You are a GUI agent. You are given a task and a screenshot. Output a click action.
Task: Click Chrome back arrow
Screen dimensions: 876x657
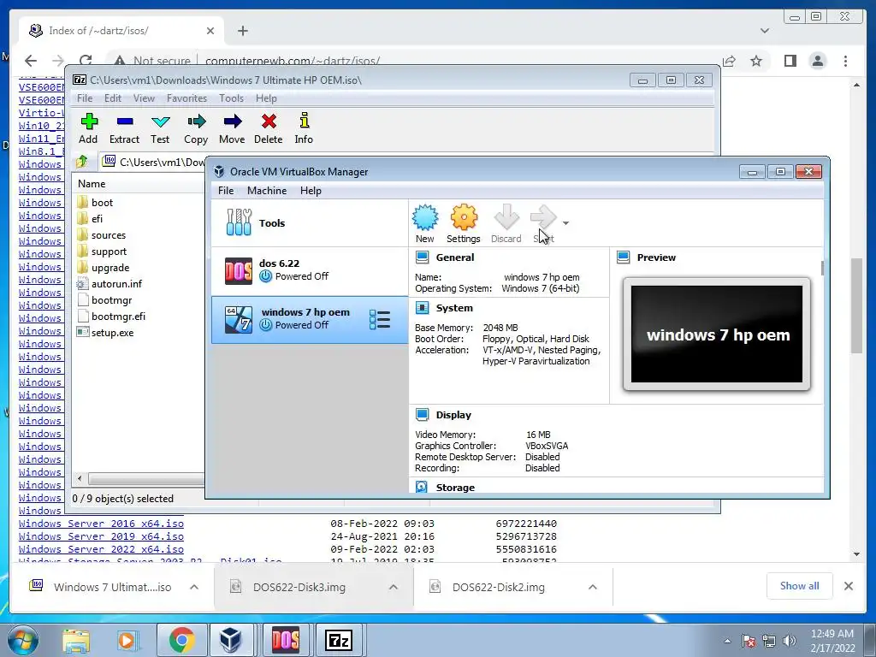click(x=31, y=61)
